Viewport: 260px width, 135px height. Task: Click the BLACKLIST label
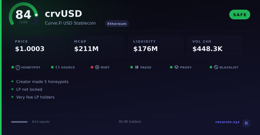(229, 67)
